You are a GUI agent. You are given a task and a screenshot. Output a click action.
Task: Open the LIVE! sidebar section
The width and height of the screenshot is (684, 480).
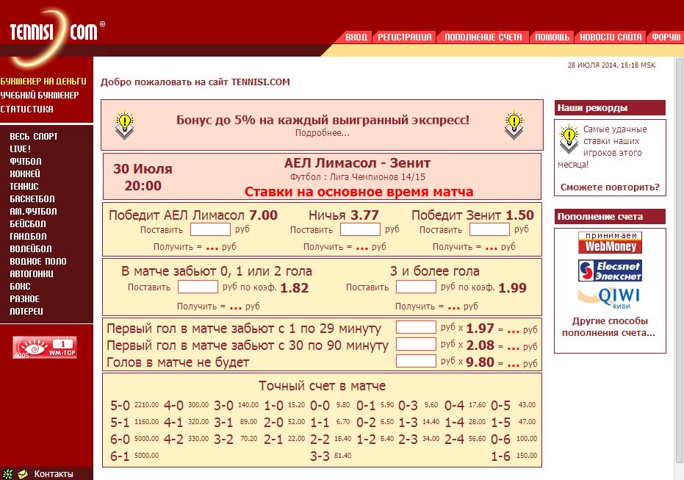click(x=21, y=148)
